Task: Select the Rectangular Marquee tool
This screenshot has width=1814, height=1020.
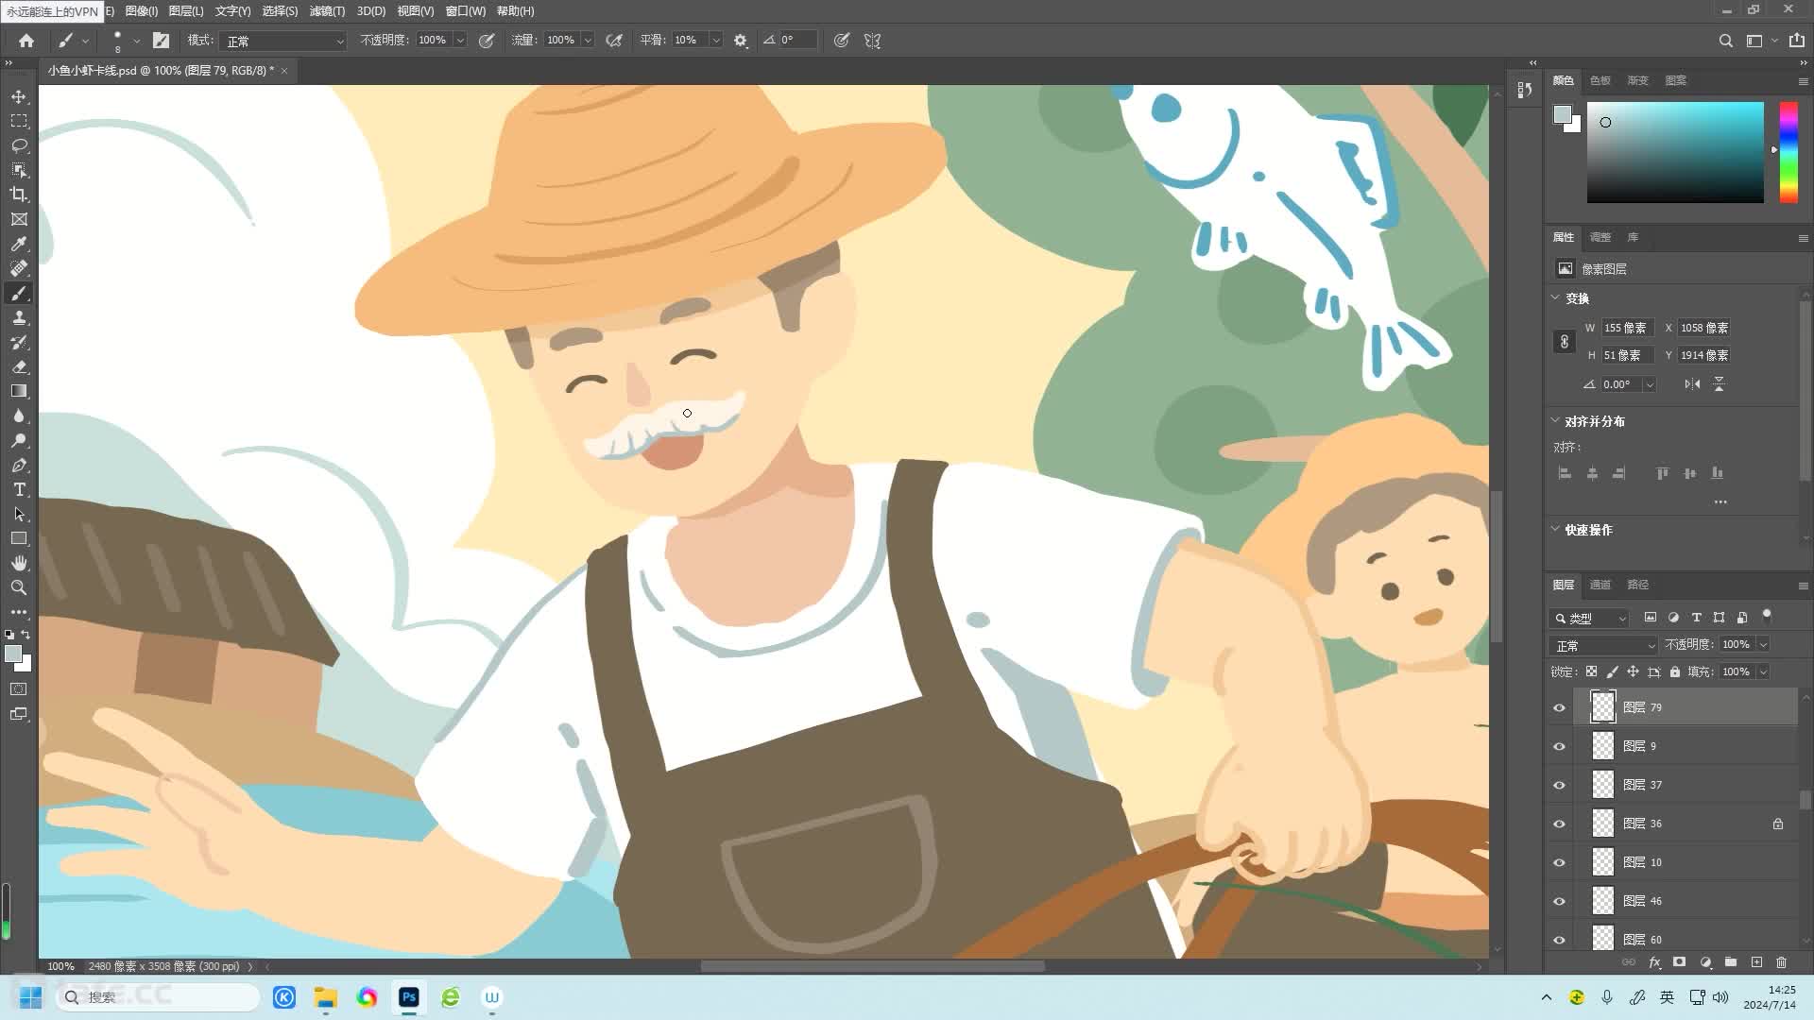Action: tap(19, 122)
